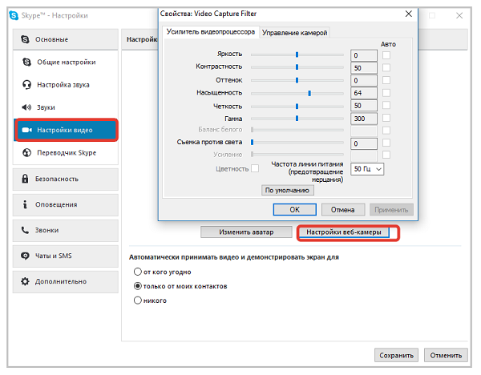The width and height of the screenshot is (481, 375).
Task: Open Дополнительно via the gear icon
Action: coord(26,281)
